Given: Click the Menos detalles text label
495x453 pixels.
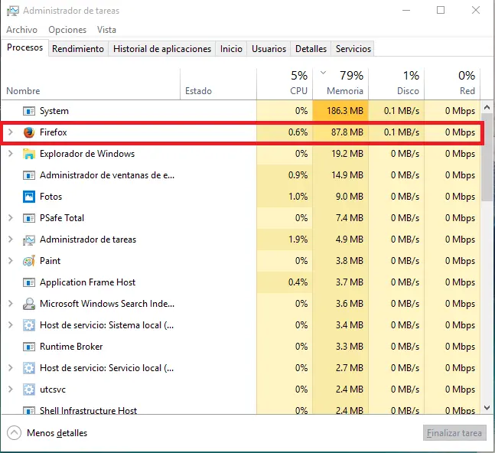Looking at the screenshot, I should [57, 433].
